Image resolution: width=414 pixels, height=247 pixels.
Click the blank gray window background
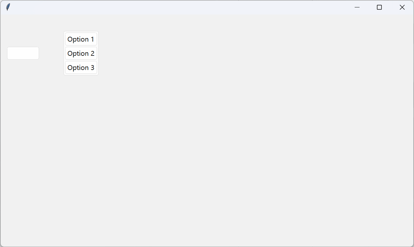226,145
